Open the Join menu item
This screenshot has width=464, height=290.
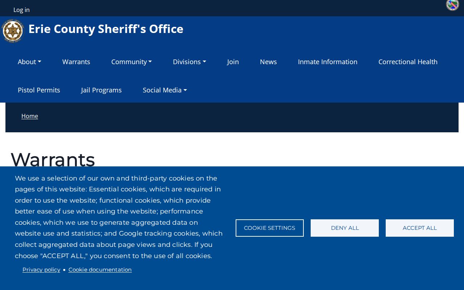233,62
